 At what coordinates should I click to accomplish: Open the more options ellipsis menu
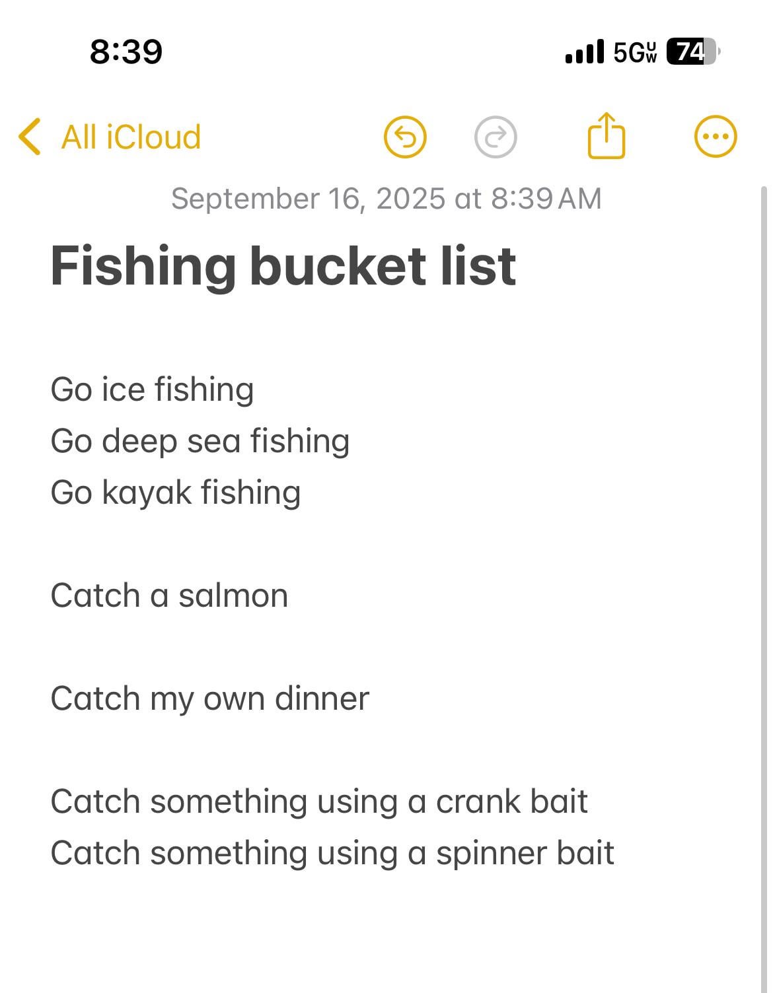coord(716,137)
